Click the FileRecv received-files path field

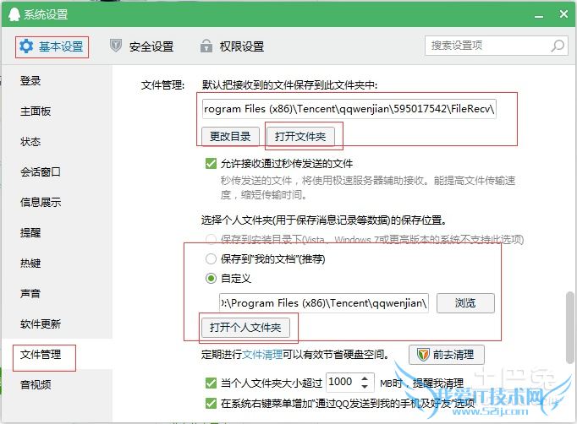349,109
